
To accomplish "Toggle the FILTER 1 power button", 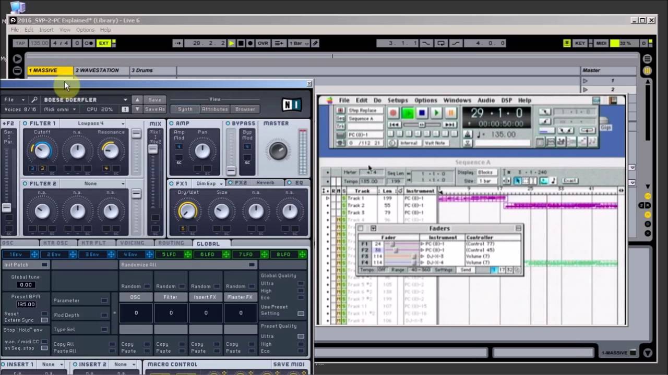I will click(25, 123).
